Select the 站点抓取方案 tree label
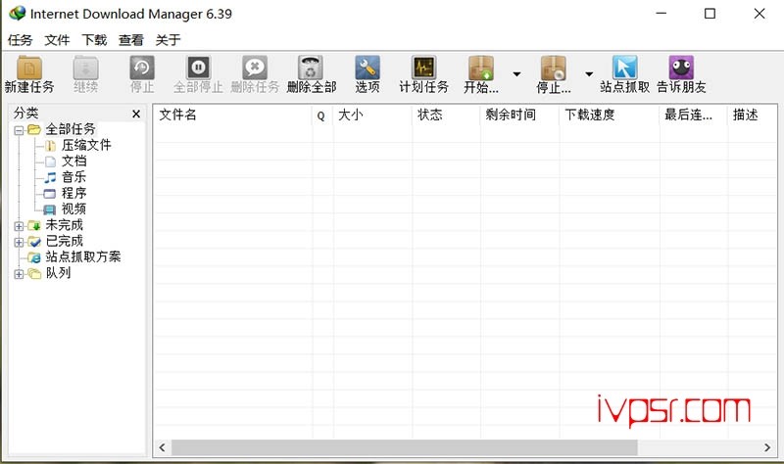Viewport: 784px width, 464px height. pos(83,256)
